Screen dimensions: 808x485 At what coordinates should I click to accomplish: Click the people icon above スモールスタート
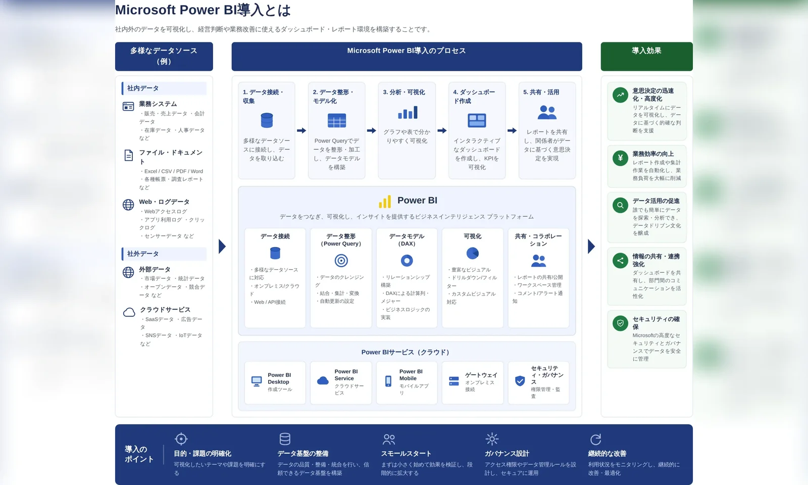click(x=389, y=439)
